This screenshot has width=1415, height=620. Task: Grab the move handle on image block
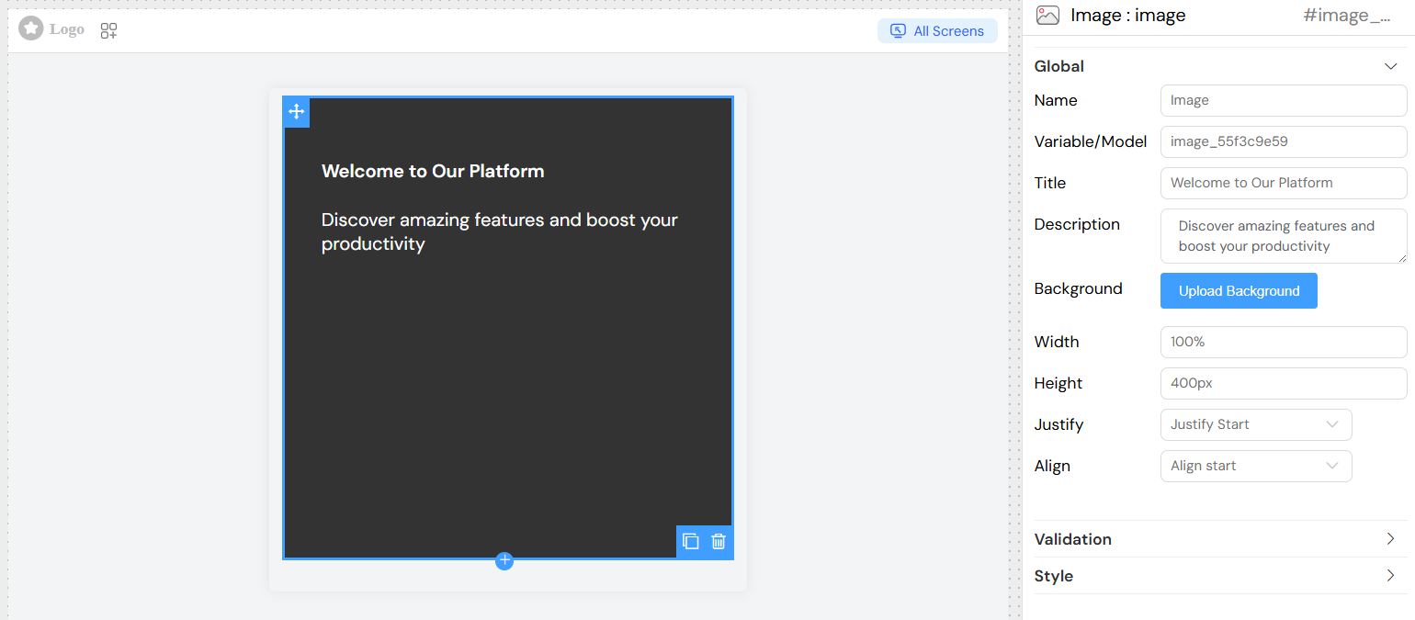tap(296, 111)
